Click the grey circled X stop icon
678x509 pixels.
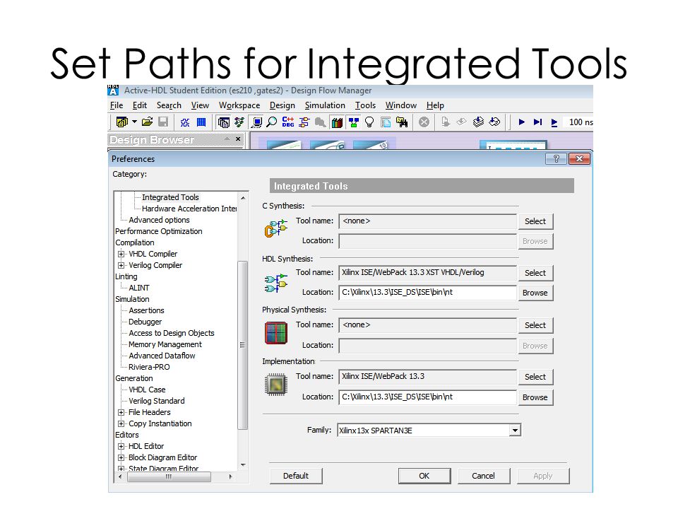click(424, 122)
